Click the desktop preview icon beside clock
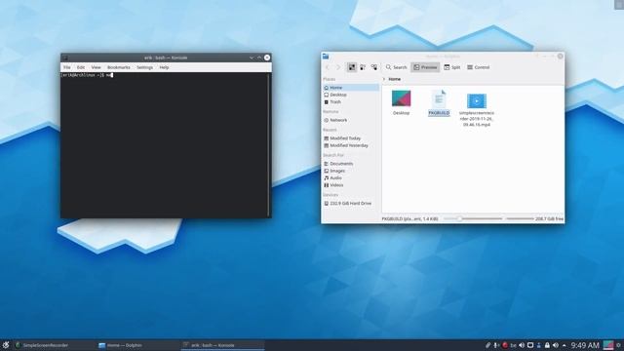This screenshot has height=351, width=624. (608, 345)
